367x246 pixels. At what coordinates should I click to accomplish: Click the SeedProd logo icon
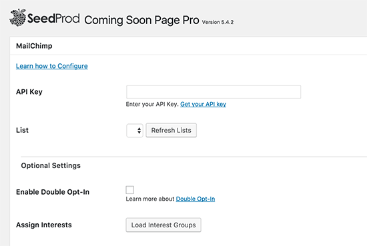point(17,17)
